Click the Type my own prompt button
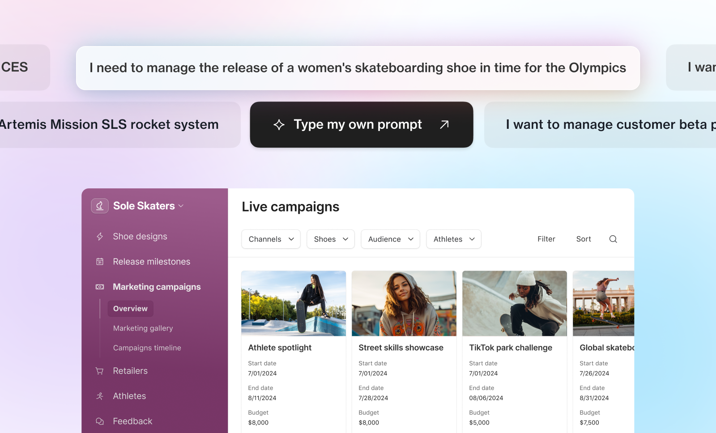The image size is (716, 433). pos(358,124)
